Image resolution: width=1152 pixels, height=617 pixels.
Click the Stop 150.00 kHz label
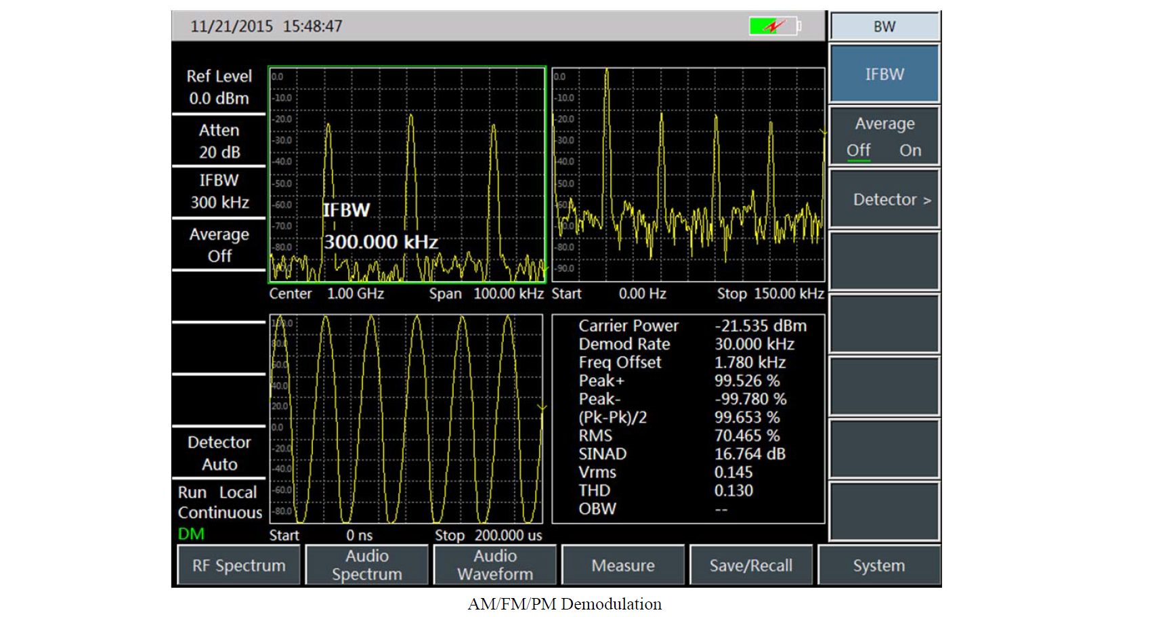[x=771, y=294]
